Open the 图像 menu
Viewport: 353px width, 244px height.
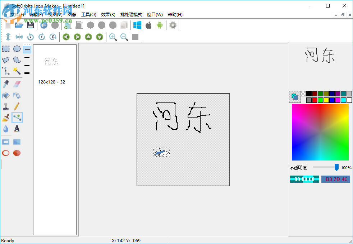point(72,15)
